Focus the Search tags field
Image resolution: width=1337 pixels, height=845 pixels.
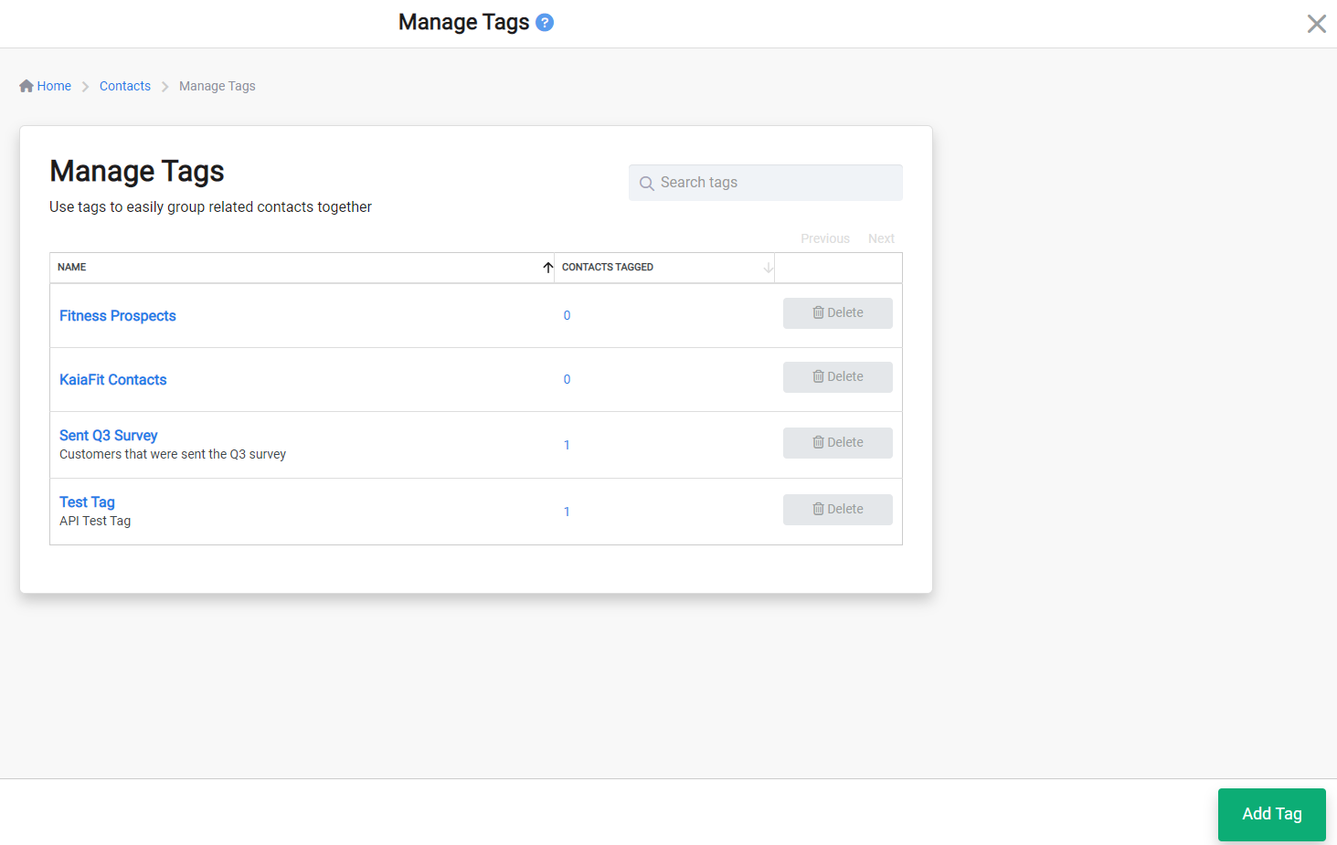766,183
